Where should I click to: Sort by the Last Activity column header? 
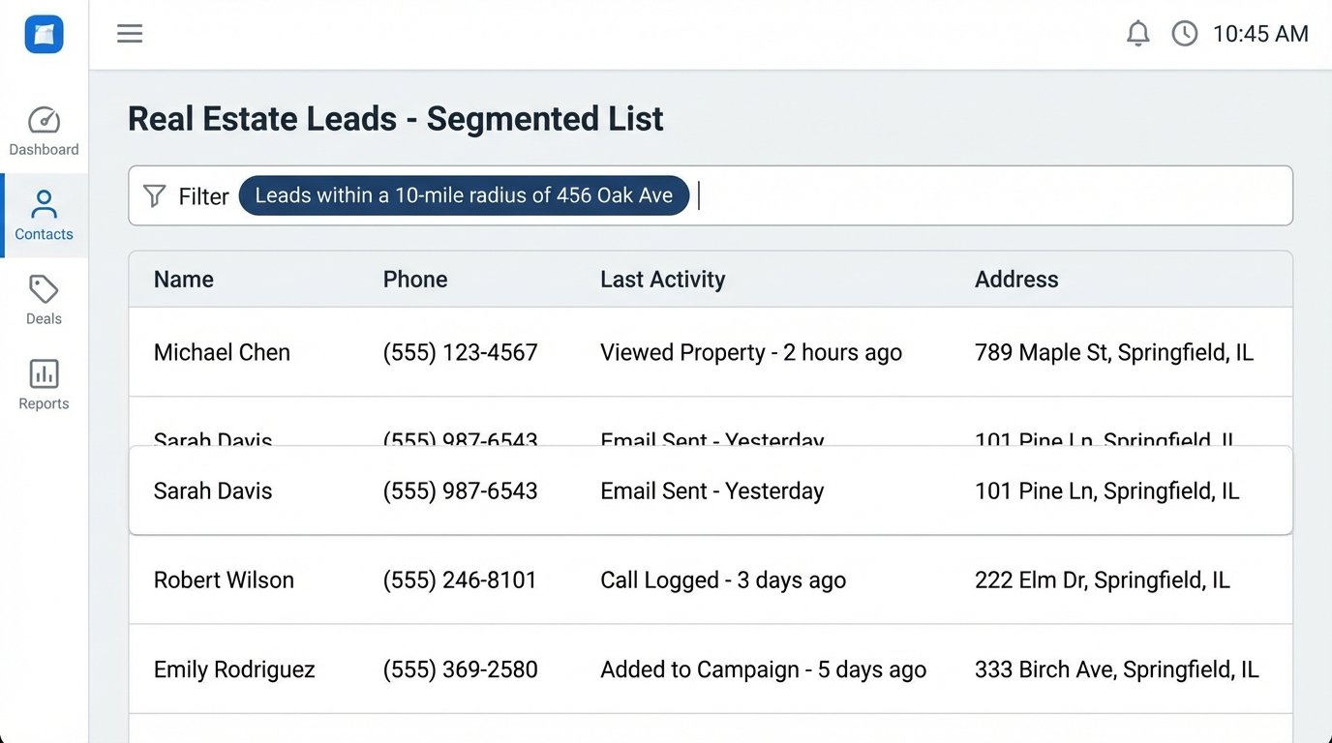(x=662, y=279)
